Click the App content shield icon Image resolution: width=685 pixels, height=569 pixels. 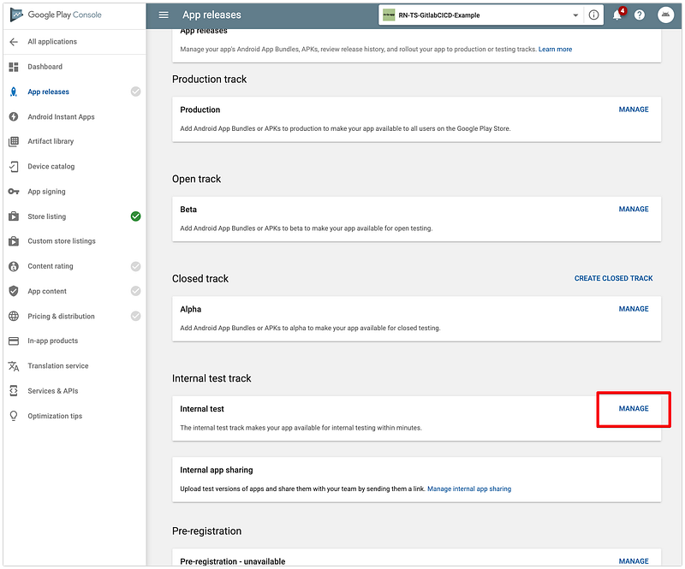pos(14,291)
